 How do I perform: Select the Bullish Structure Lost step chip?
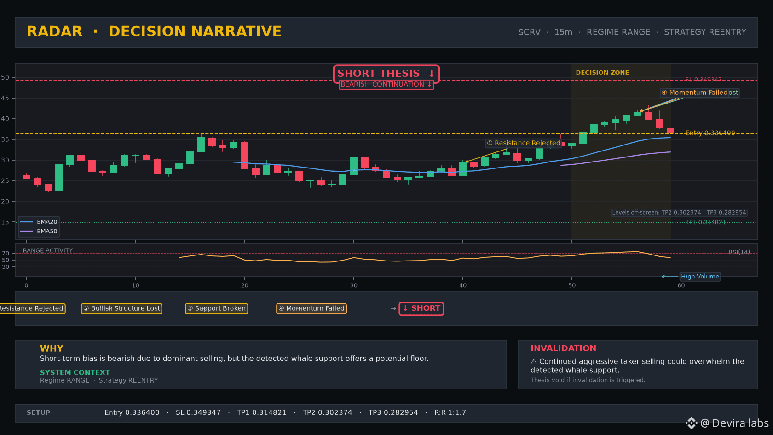pyautogui.click(x=121, y=308)
